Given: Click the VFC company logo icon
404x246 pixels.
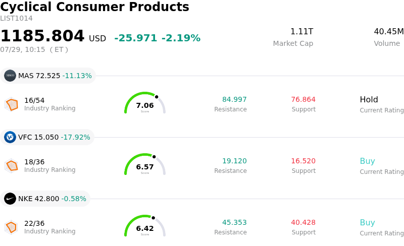Looking at the screenshot, I should pos(10,137).
